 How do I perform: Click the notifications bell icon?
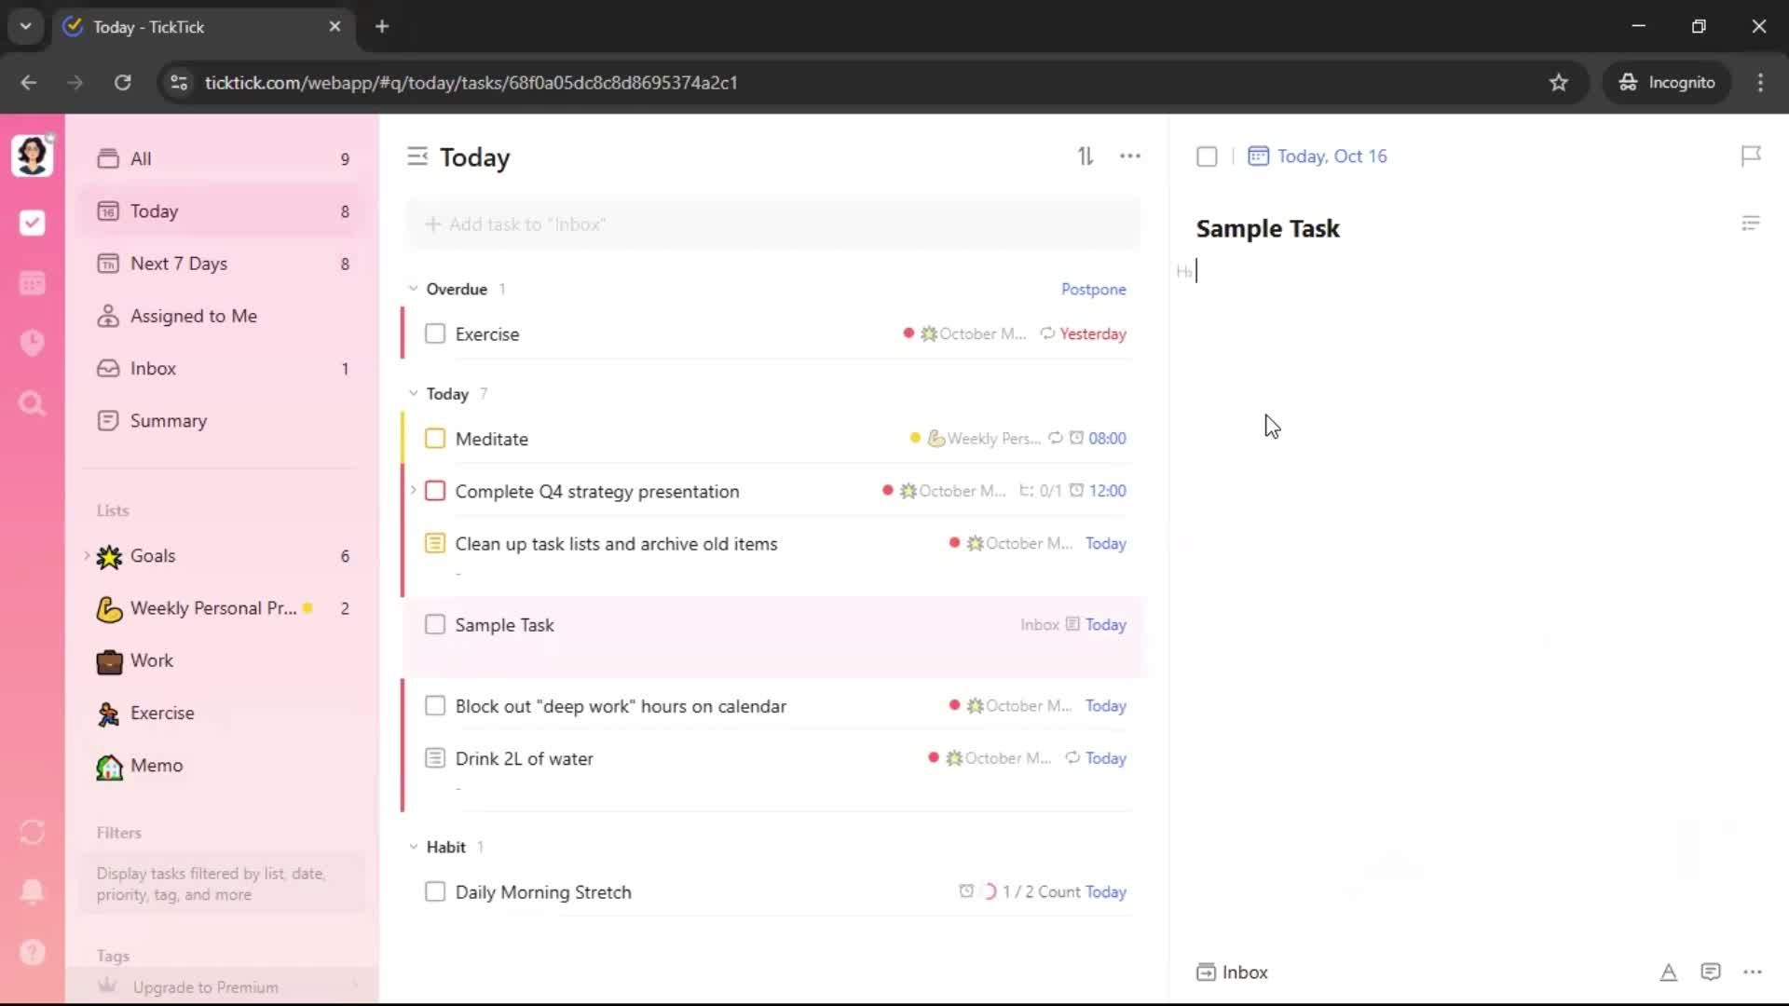point(32,891)
